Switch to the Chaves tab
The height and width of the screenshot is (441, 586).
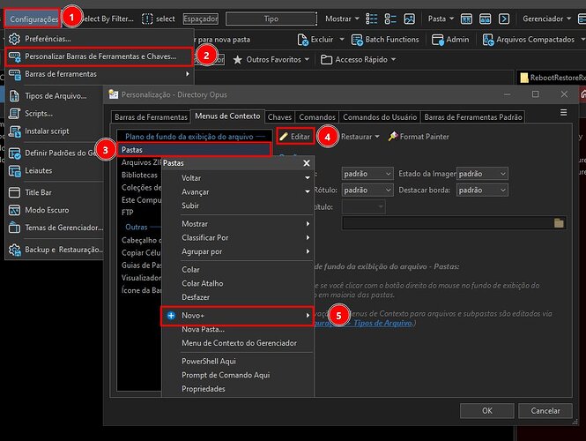pos(279,117)
